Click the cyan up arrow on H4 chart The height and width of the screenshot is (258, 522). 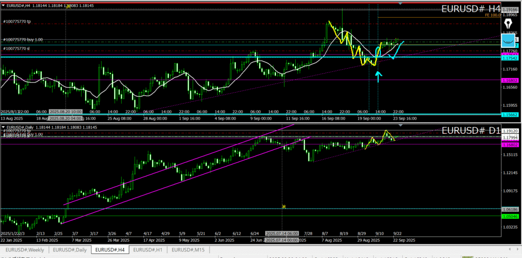pyautogui.click(x=378, y=77)
